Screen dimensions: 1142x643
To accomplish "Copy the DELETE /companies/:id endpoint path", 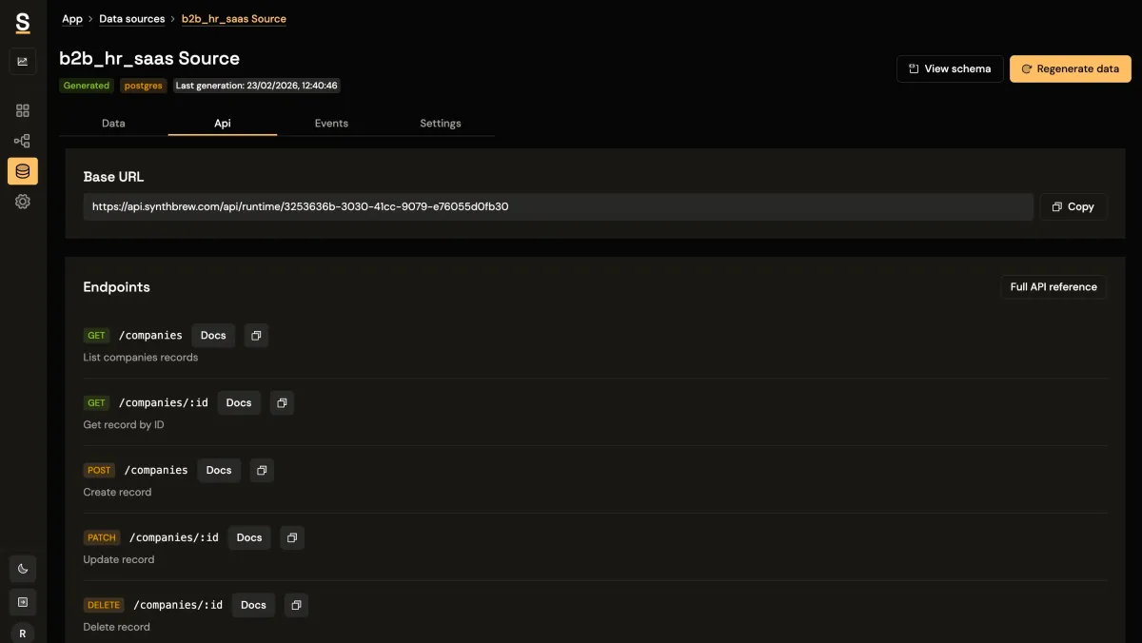I will click(x=296, y=605).
